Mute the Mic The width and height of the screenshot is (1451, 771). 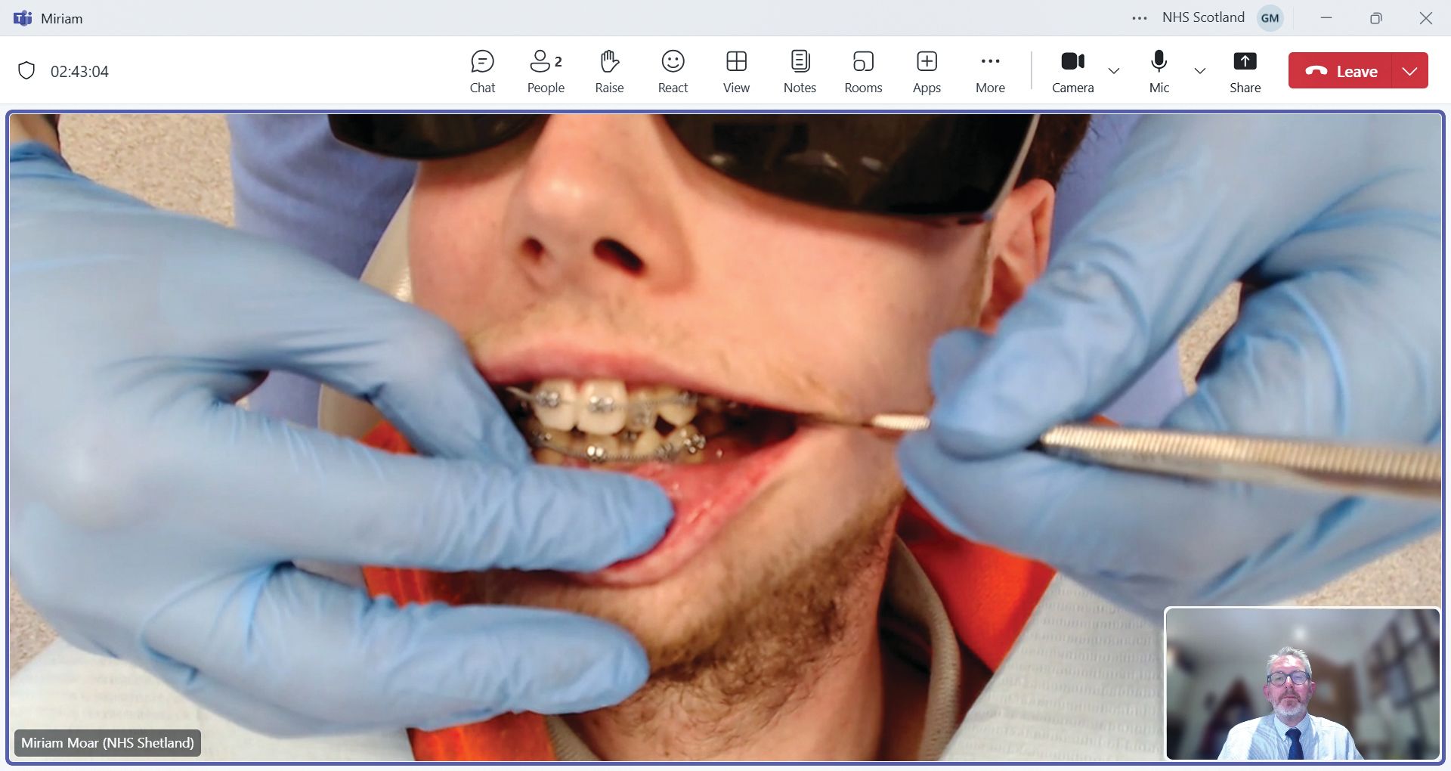(x=1159, y=71)
